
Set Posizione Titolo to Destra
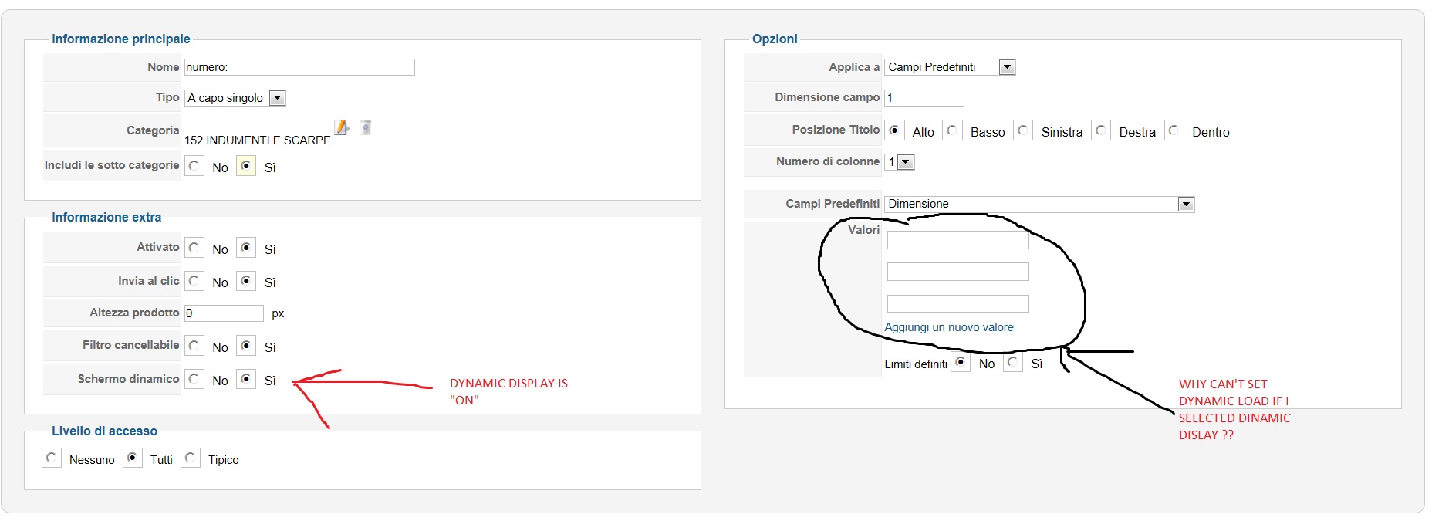1101,130
